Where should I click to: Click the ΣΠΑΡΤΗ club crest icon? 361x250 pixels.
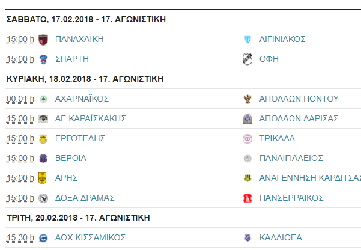click(43, 59)
